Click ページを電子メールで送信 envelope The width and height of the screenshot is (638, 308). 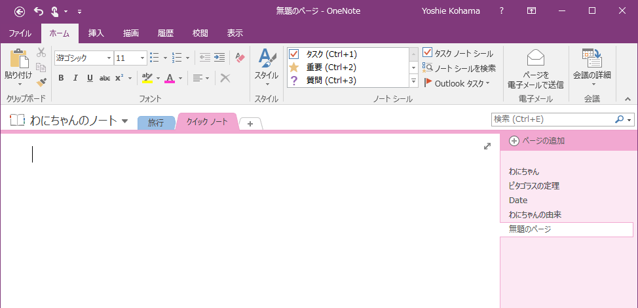click(x=535, y=69)
